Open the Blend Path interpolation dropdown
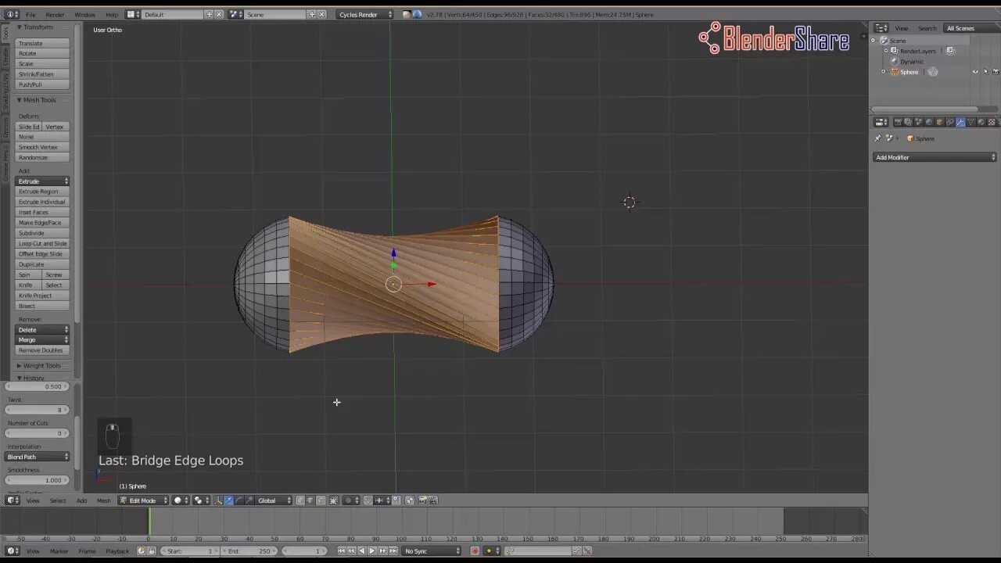The width and height of the screenshot is (1001, 563). click(x=38, y=457)
